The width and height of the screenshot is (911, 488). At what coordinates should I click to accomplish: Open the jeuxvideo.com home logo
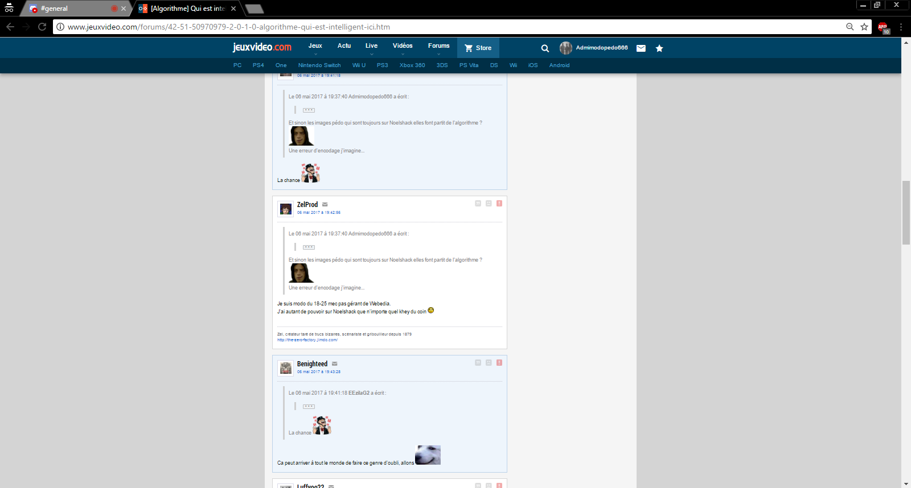click(262, 47)
